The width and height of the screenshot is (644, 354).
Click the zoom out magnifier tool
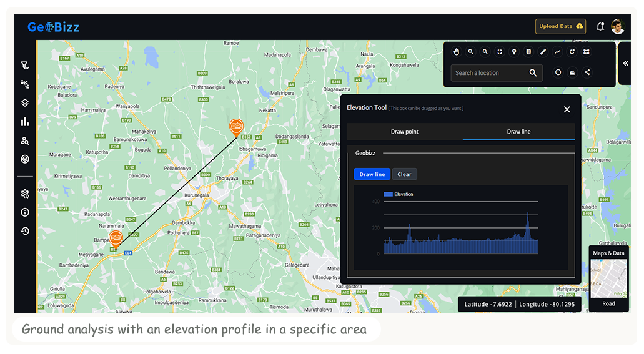(x=485, y=52)
